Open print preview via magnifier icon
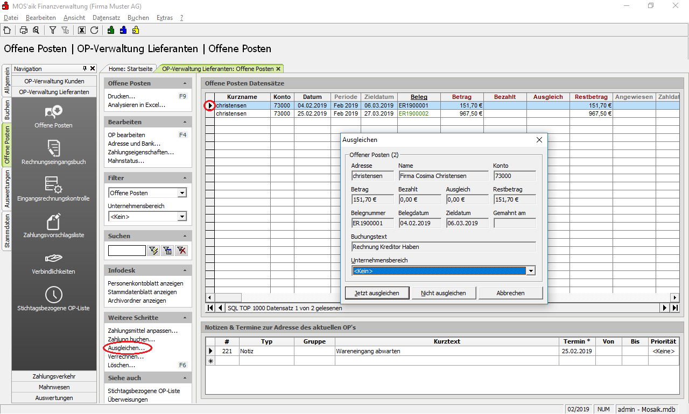The width and height of the screenshot is (689, 414). (36, 30)
